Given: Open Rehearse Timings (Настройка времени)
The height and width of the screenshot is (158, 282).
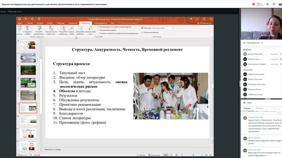Looking at the screenshot, I should coord(80,30).
